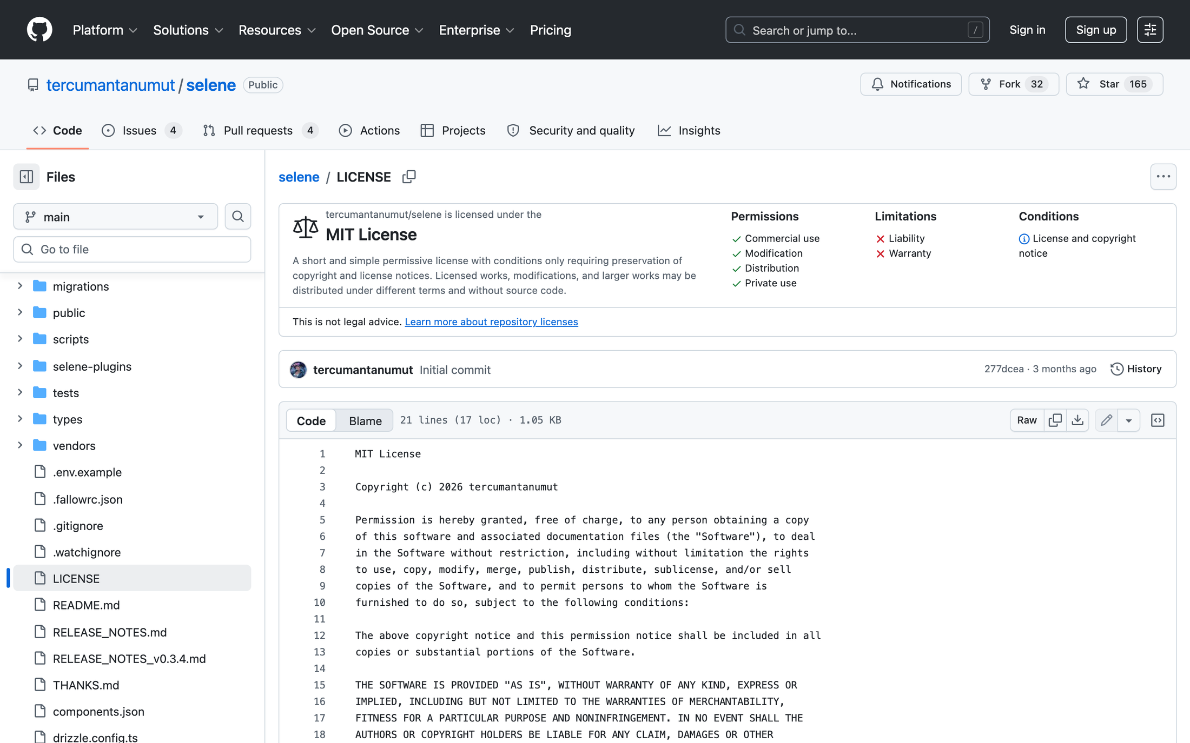Search files with the magnifier button
The image size is (1190, 743).
coord(238,217)
